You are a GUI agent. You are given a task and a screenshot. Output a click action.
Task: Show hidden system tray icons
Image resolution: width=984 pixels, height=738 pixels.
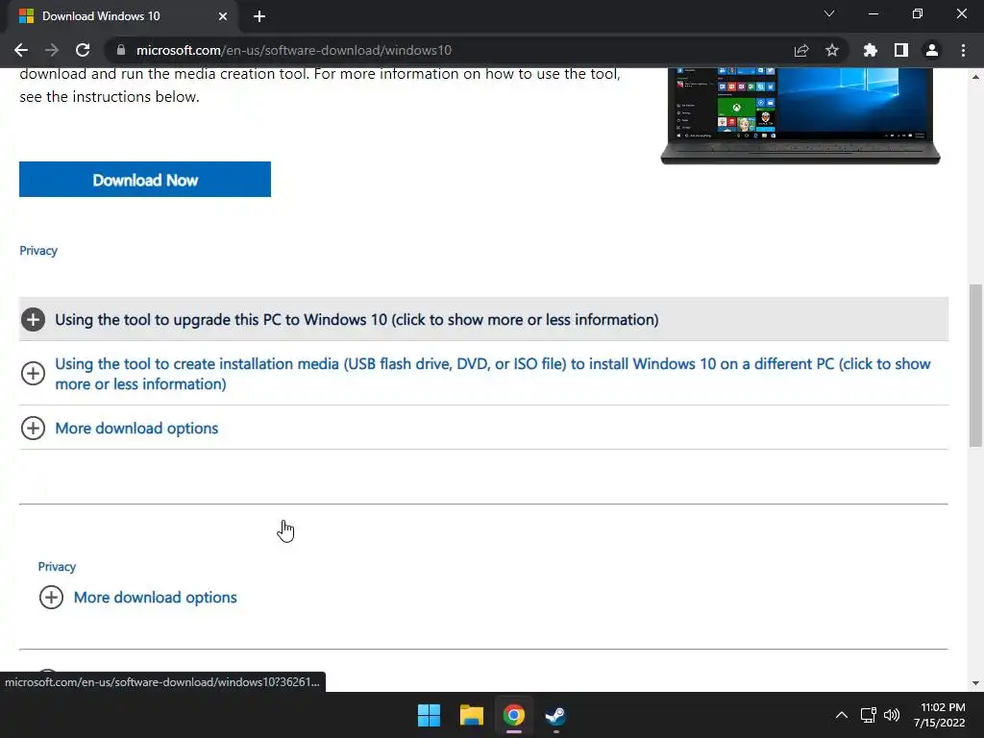(842, 715)
